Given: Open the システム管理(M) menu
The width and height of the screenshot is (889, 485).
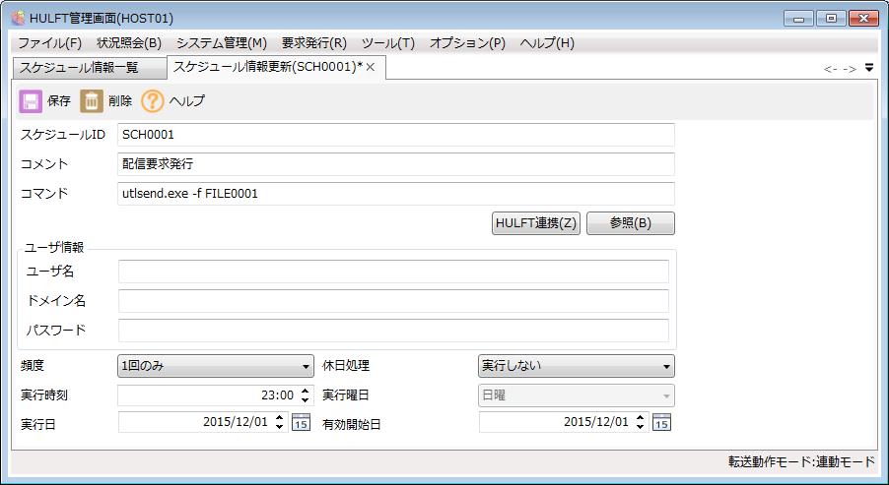Looking at the screenshot, I should pos(222,43).
